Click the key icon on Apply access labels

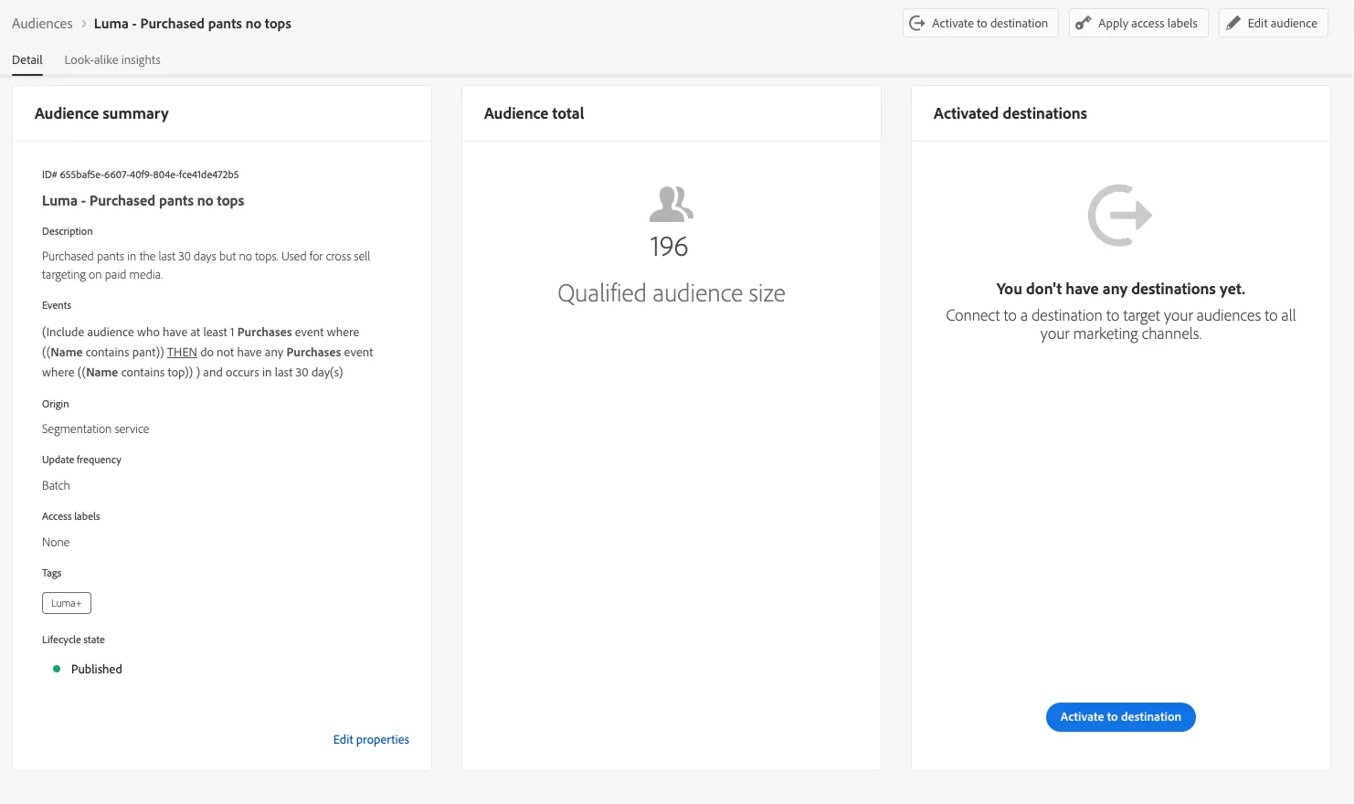point(1084,23)
